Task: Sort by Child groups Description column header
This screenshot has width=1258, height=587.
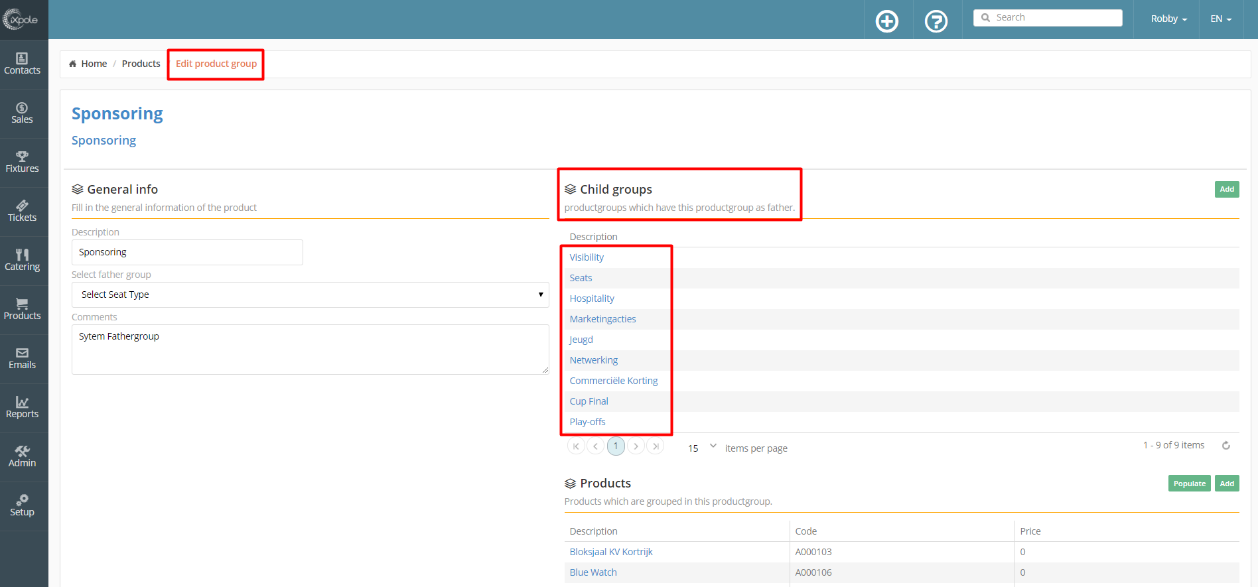Action: (x=593, y=237)
